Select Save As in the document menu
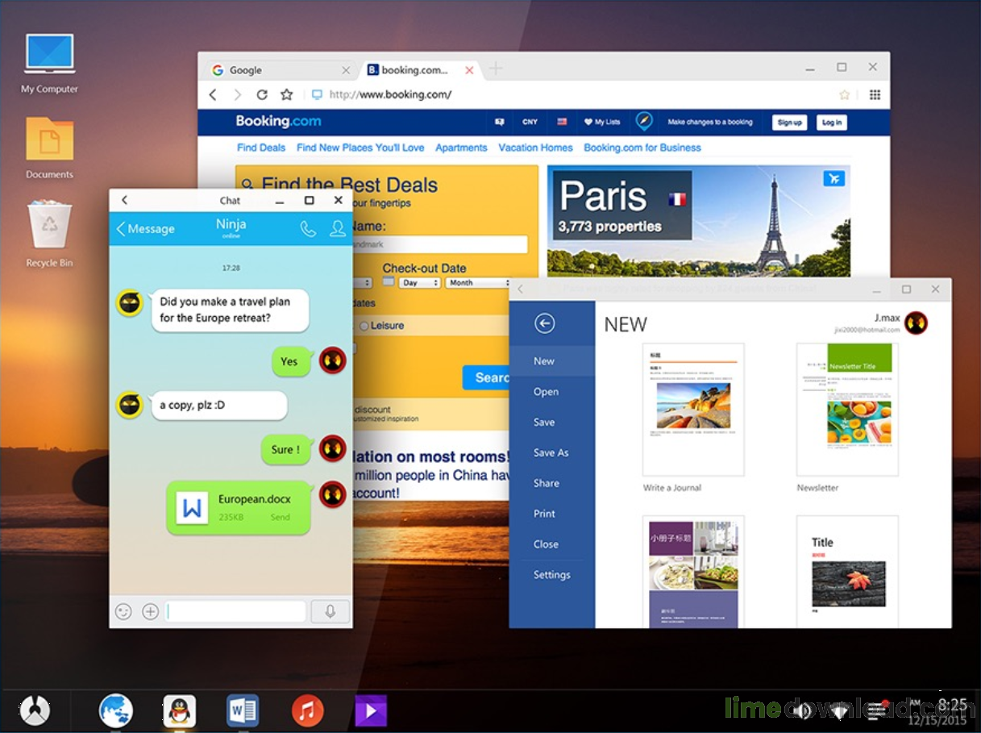This screenshot has width=981, height=733. (551, 452)
